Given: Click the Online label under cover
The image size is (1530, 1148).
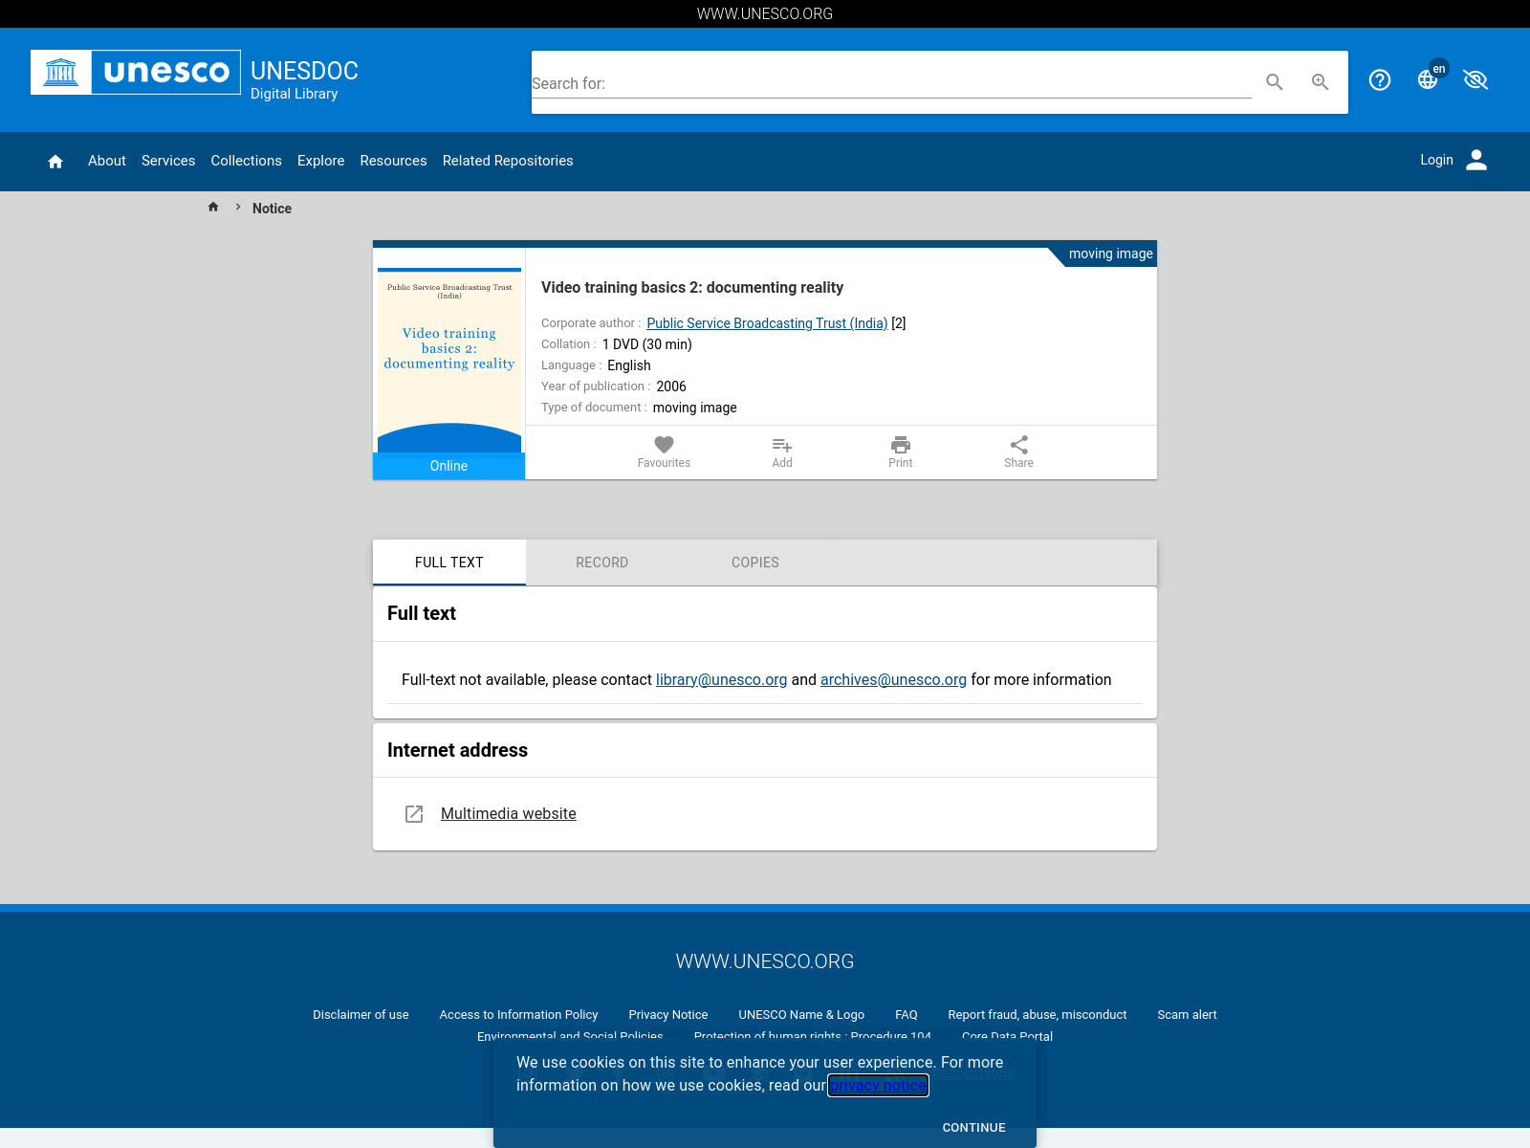Looking at the screenshot, I should [x=449, y=466].
